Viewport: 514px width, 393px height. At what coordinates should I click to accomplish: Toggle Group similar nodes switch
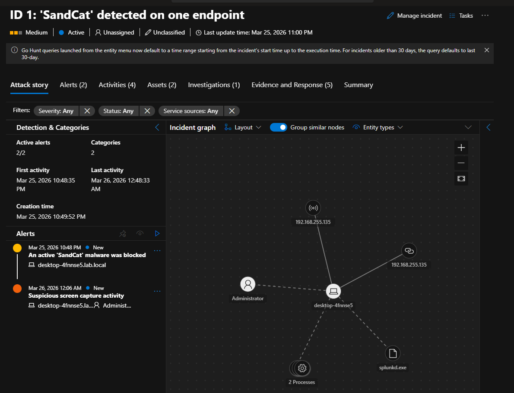pyautogui.click(x=278, y=127)
